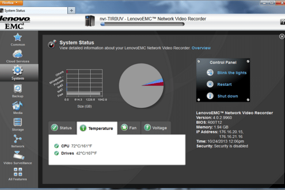Click the Blink the lights link

[232, 73]
